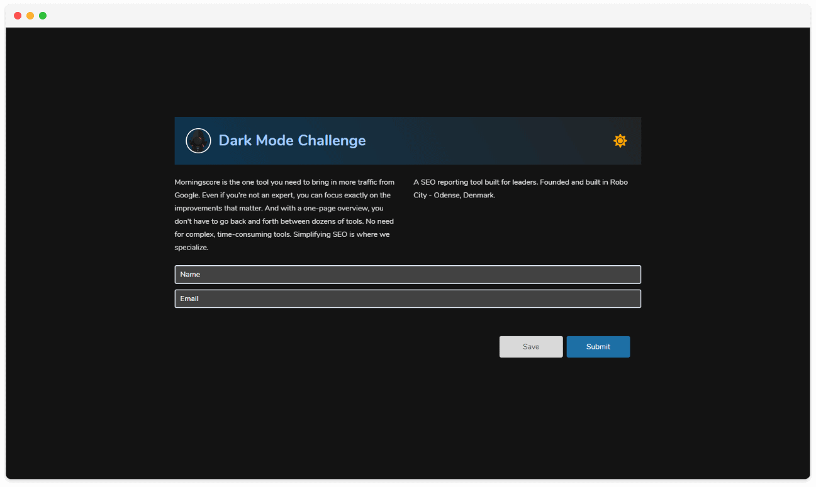Click the green zoom traffic light
The height and width of the screenshot is (487, 816).
click(x=42, y=15)
